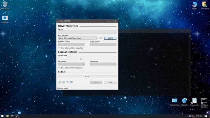Open the Device dropdown
210x118 pixels.
tap(87, 32)
